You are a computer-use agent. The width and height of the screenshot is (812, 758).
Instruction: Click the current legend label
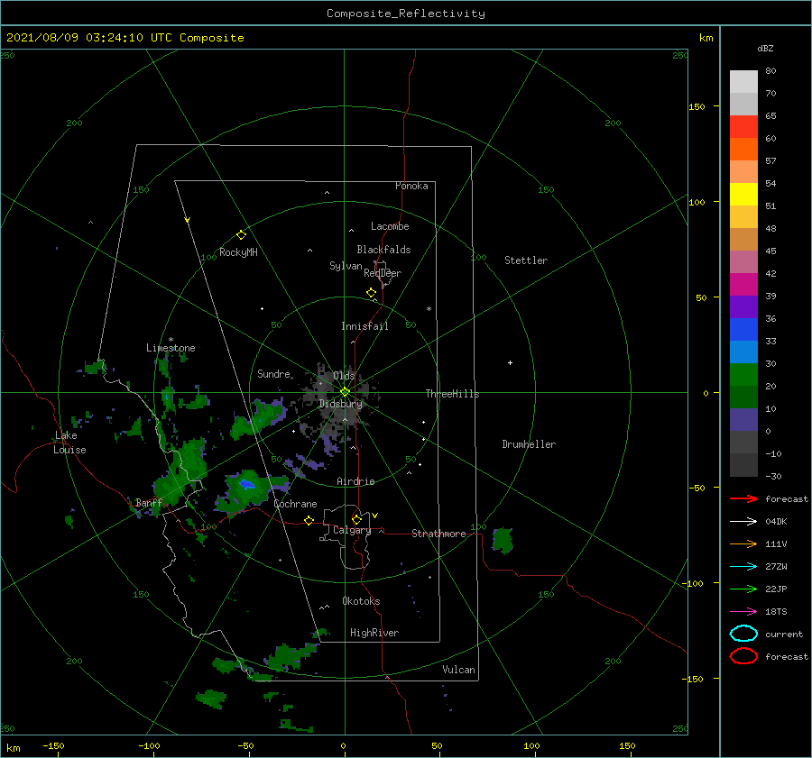(x=784, y=635)
